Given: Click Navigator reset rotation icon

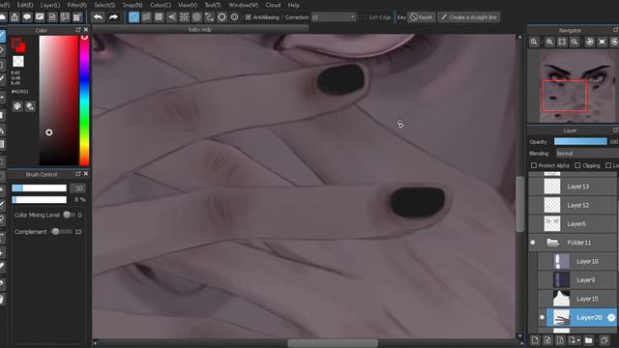Looking at the screenshot, I should pyautogui.click(x=603, y=42).
